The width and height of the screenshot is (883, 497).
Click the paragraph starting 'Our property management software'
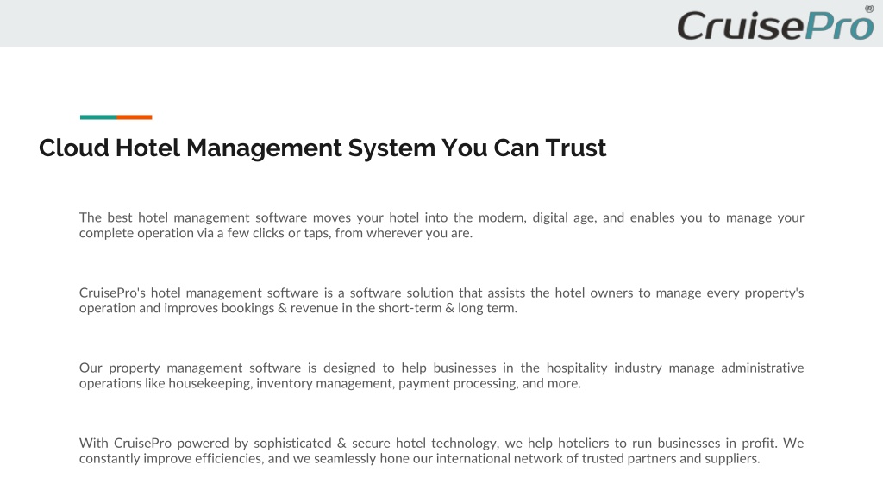tap(441, 375)
